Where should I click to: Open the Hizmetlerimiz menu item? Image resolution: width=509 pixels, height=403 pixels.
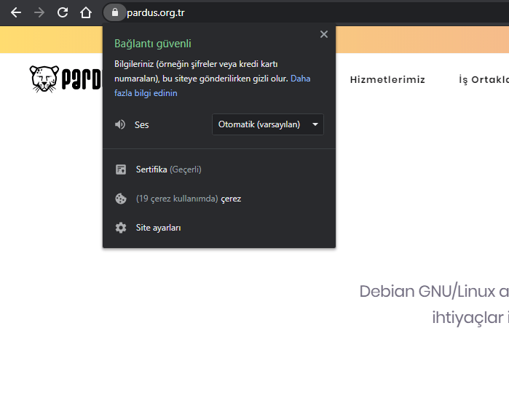tap(387, 79)
